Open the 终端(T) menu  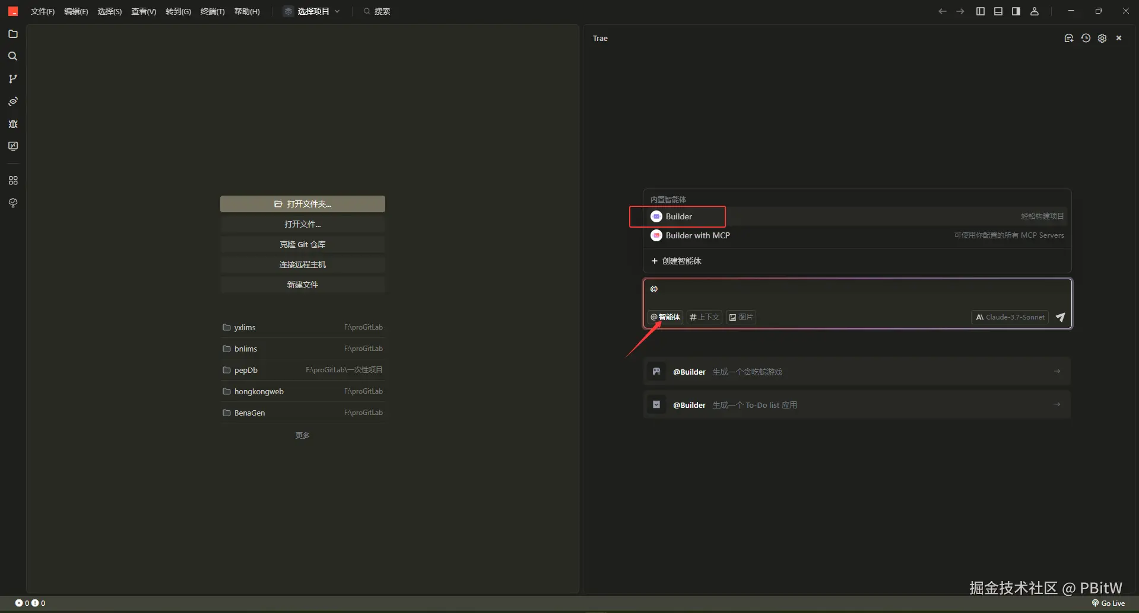pyautogui.click(x=212, y=11)
